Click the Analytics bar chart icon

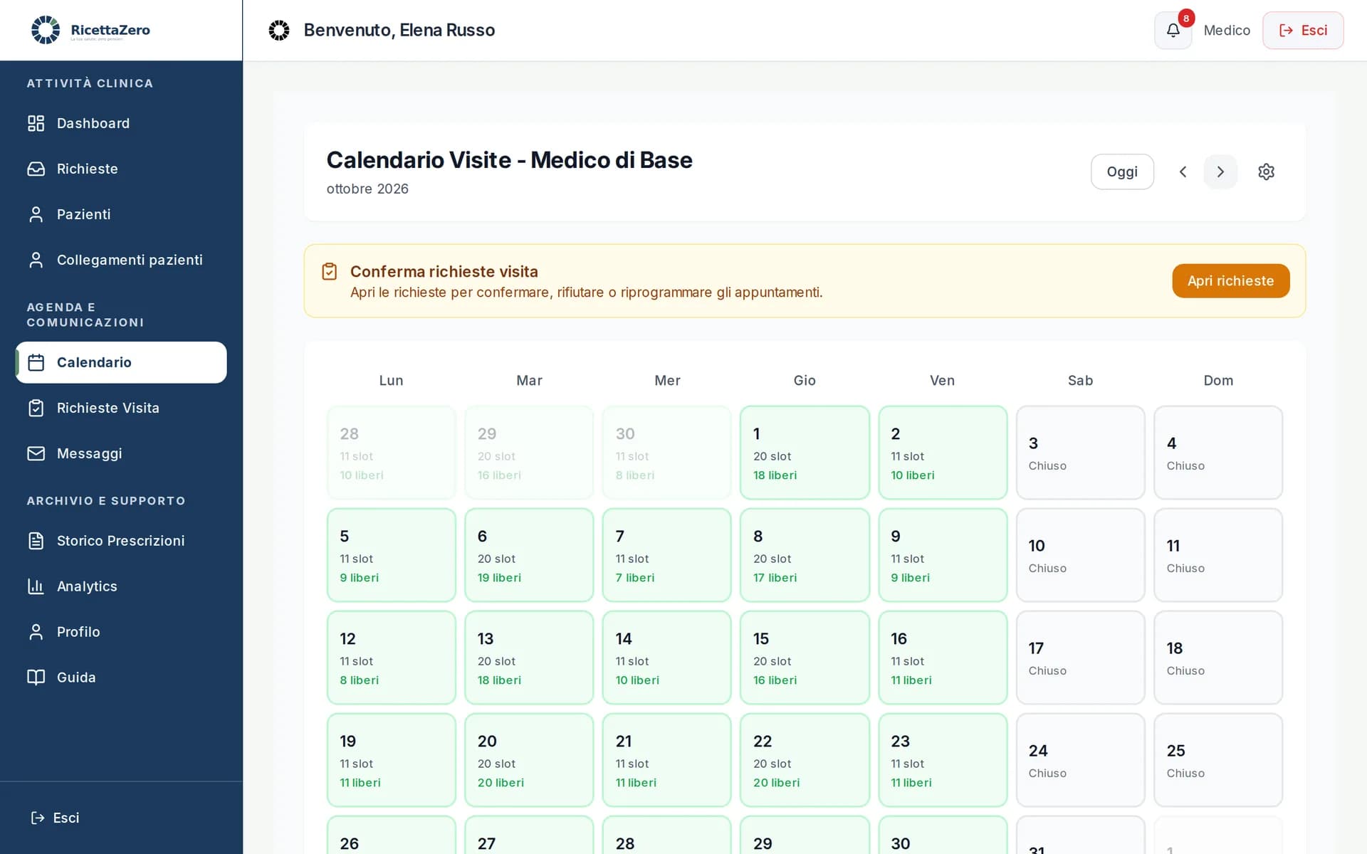pyautogui.click(x=36, y=586)
